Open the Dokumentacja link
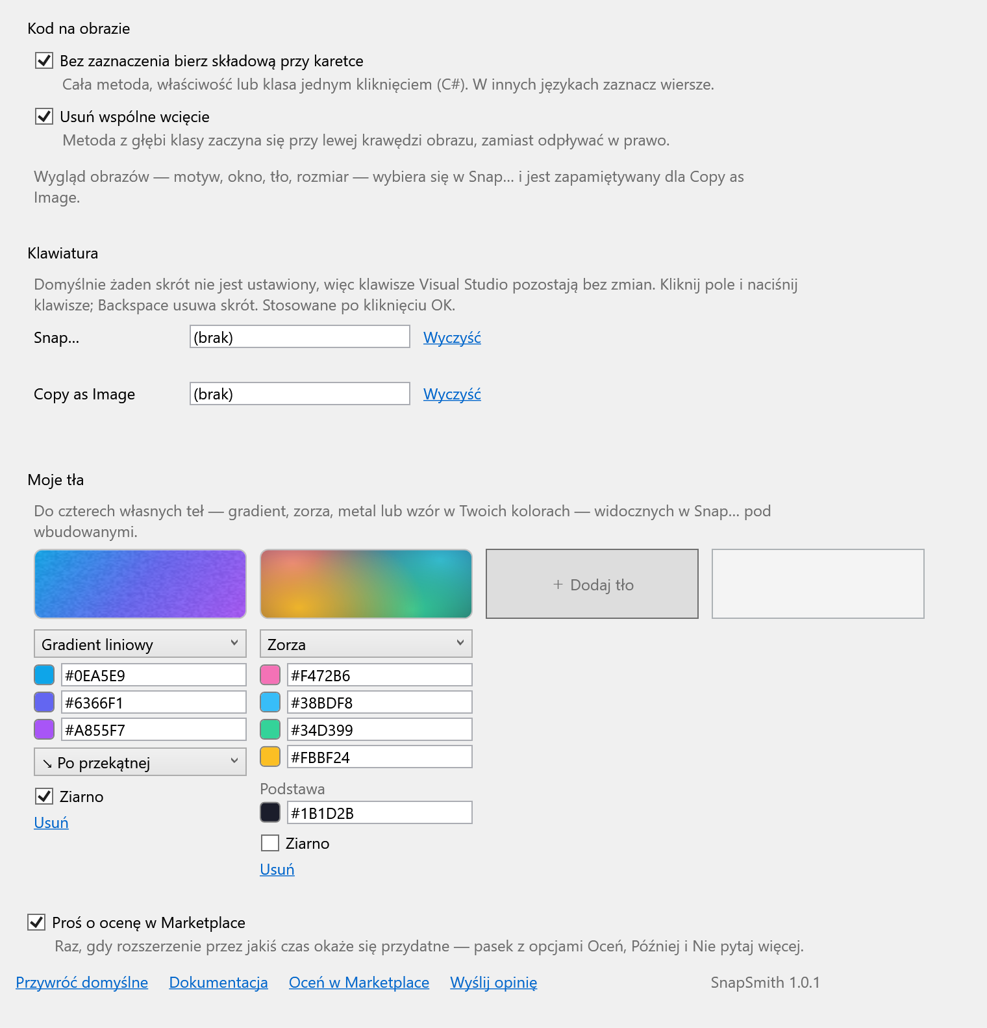This screenshot has height=1028, width=987. [219, 983]
